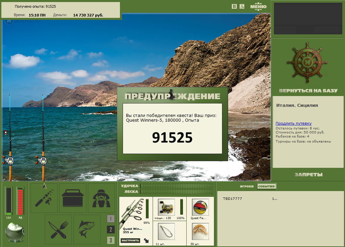Click ВЕРНУТЬСЯ НА БАЗУ

[x=308, y=91]
